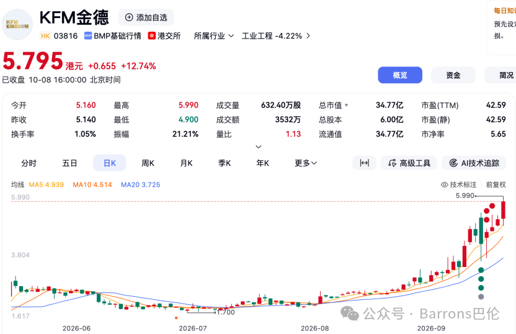Click the 市净率 5.65 value
Viewport: 516px width, 334px height.
pyautogui.click(x=498, y=134)
